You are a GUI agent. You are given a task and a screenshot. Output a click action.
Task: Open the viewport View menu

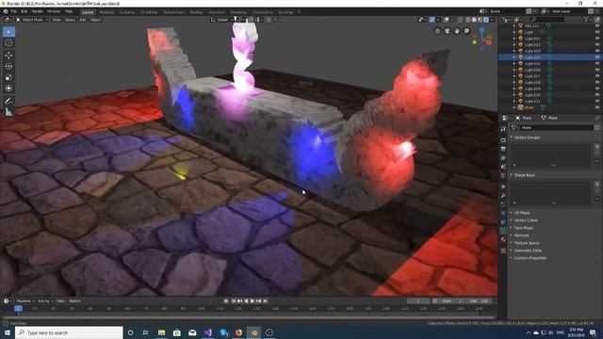click(57, 20)
